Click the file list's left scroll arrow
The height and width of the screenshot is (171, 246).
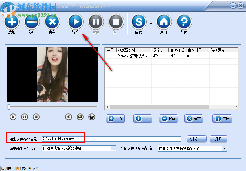[x=107, y=107]
